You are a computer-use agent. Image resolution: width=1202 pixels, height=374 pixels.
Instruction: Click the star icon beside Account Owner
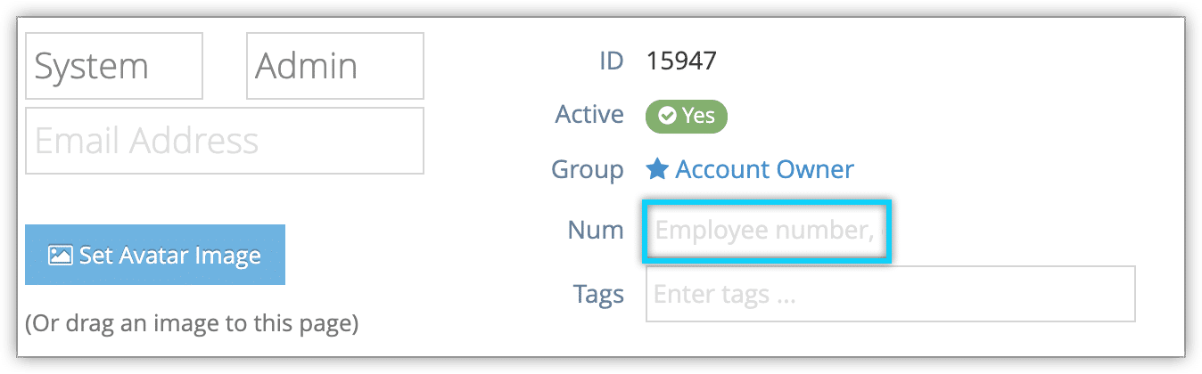tap(657, 169)
